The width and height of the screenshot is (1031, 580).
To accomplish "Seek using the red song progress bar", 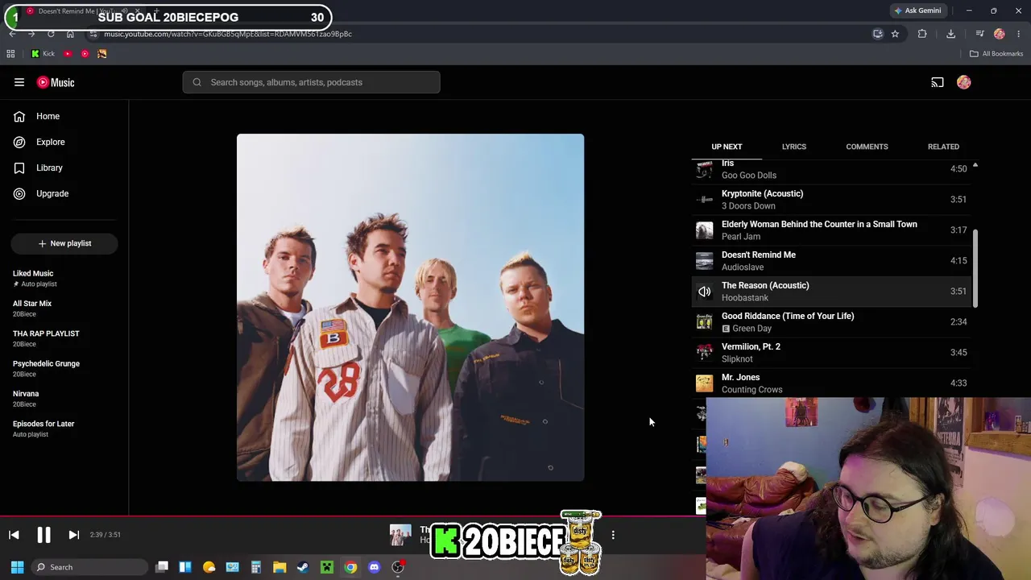I will [353, 516].
